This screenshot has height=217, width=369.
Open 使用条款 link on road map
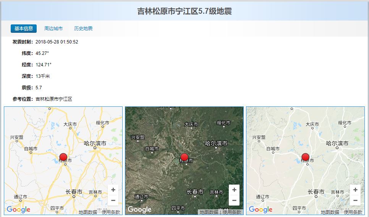(111, 212)
